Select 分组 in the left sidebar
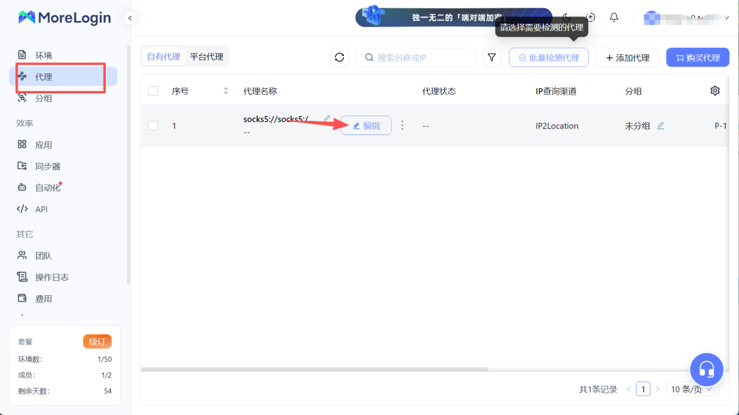The image size is (739, 415). (43, 97)
